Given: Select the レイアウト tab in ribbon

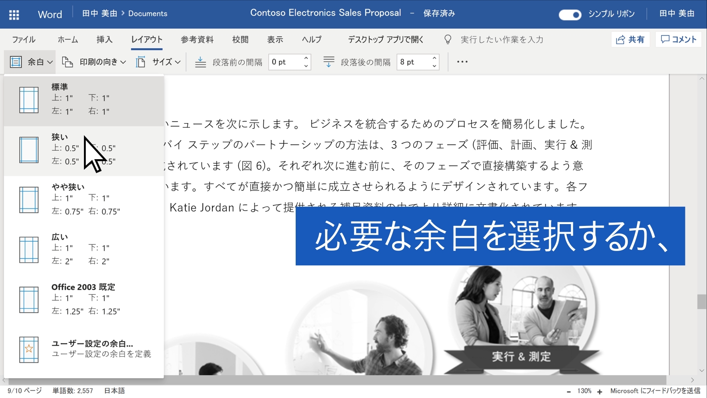Looking at the screenshot, I should pyautogui.click(x=146, y=40).
